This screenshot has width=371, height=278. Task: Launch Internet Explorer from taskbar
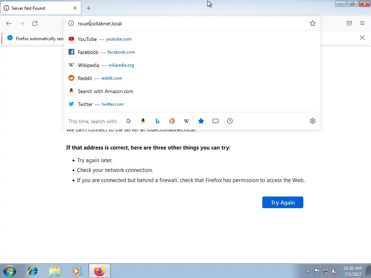click(32, 271)
